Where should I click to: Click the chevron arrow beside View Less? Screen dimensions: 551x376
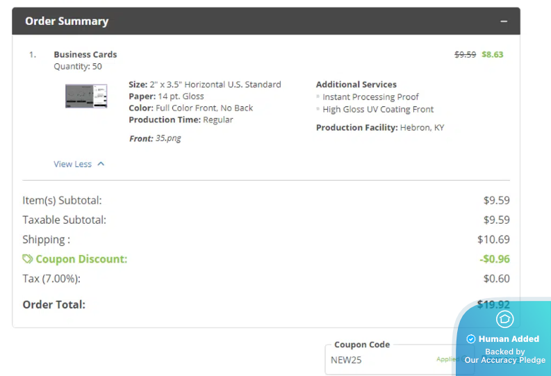[101, 164]
